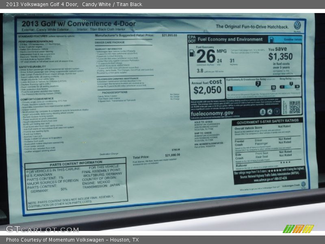This screenshot has height=244, width=325.
Task: Click 'Interior: Titan Black Cloth Interior' line
Action: (101, 29)
